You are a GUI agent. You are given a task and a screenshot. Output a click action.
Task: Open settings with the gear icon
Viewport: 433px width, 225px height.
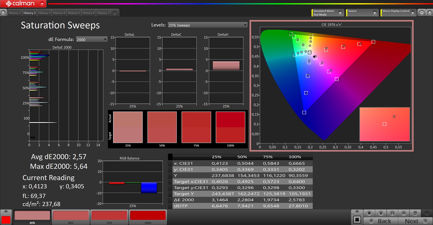click(x=422, y=12)
